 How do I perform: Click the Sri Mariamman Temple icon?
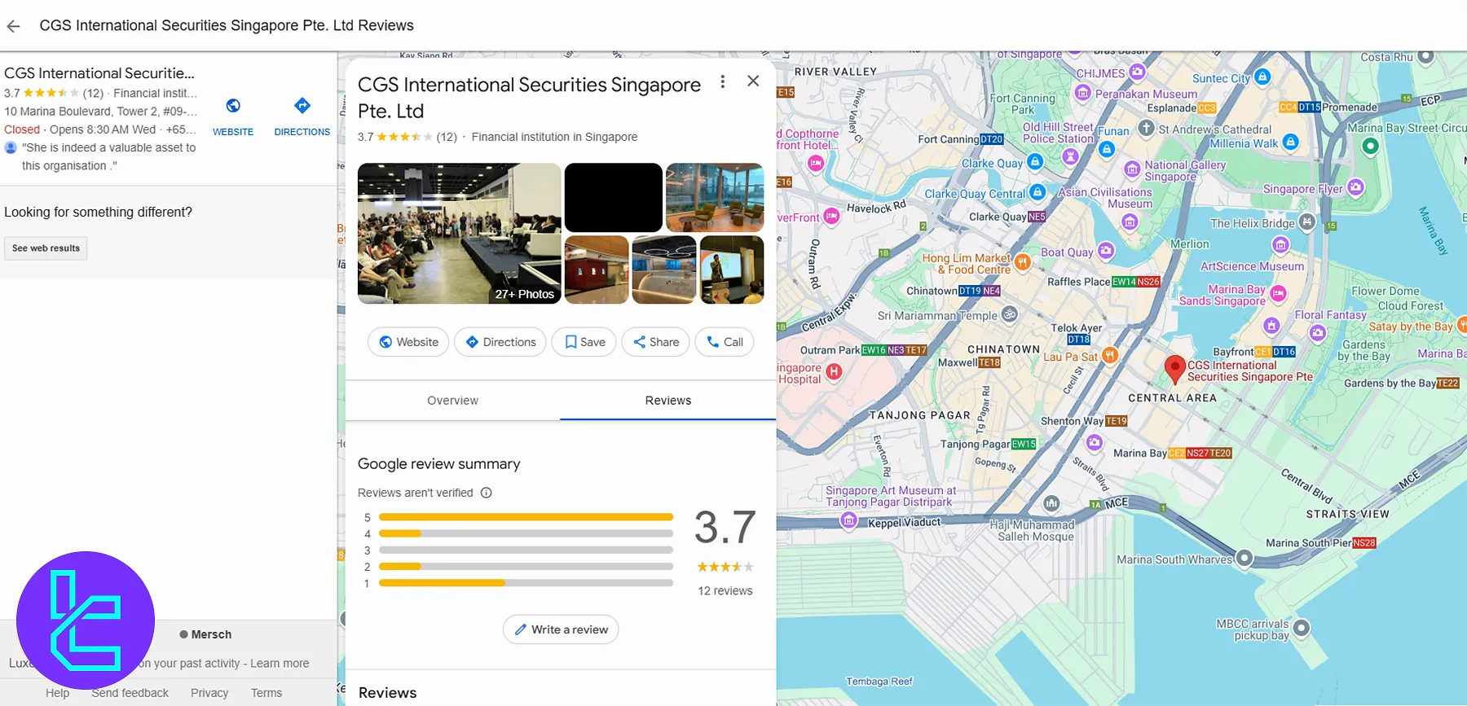point(1009,314)
